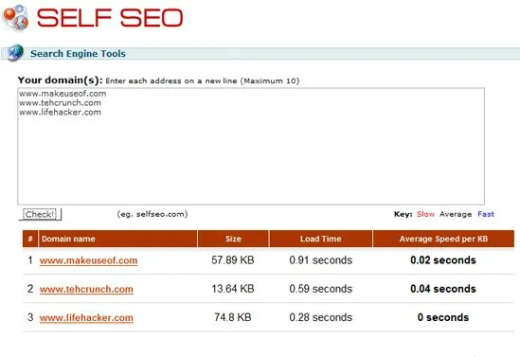
Task: Open the www.lifehacker.com result link
Action: [86, 318]
